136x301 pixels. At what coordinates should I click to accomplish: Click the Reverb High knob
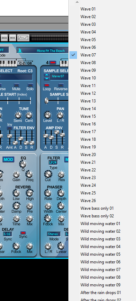pyautogui.click(x=29, y=193)
